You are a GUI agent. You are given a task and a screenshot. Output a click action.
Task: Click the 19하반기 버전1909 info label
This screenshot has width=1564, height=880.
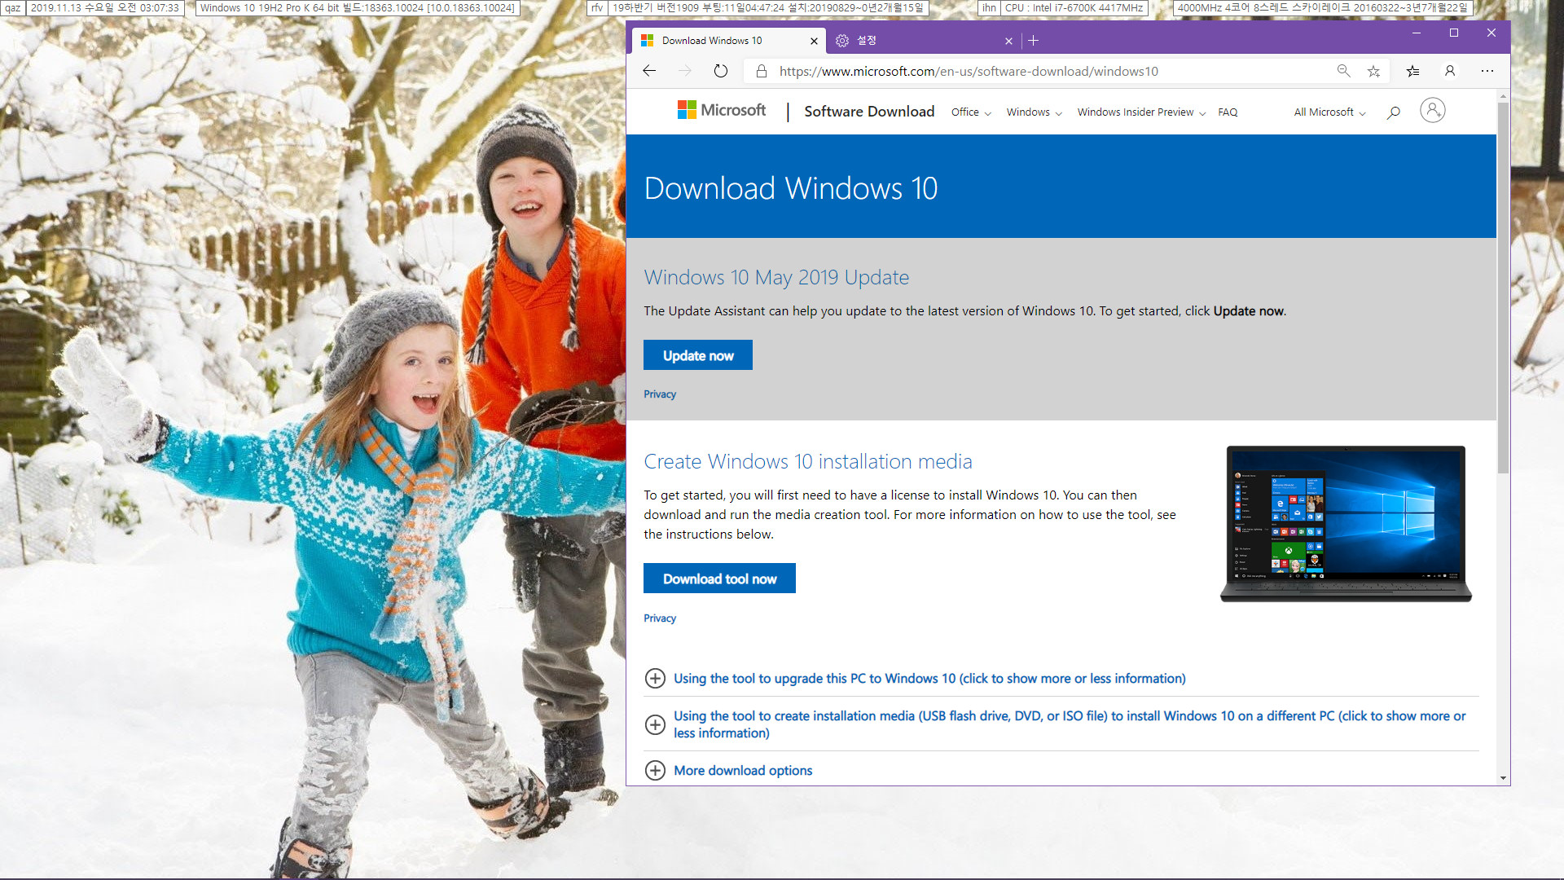768,8
